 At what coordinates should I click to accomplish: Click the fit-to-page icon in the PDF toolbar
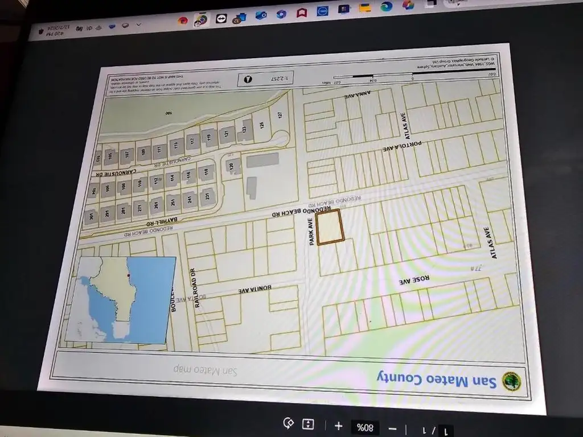point(308,424)
